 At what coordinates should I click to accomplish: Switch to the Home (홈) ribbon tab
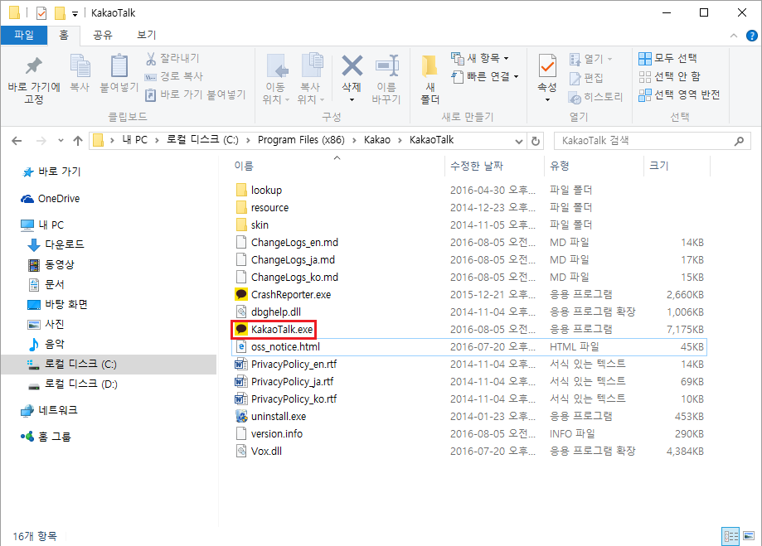click(x=64, y=35)
